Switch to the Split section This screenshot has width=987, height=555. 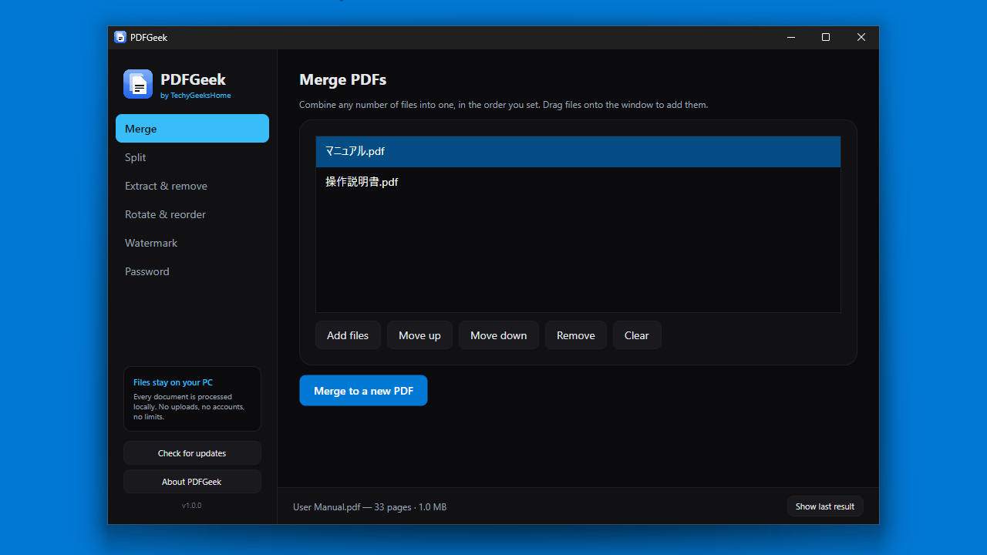click(x=192, y=157)
